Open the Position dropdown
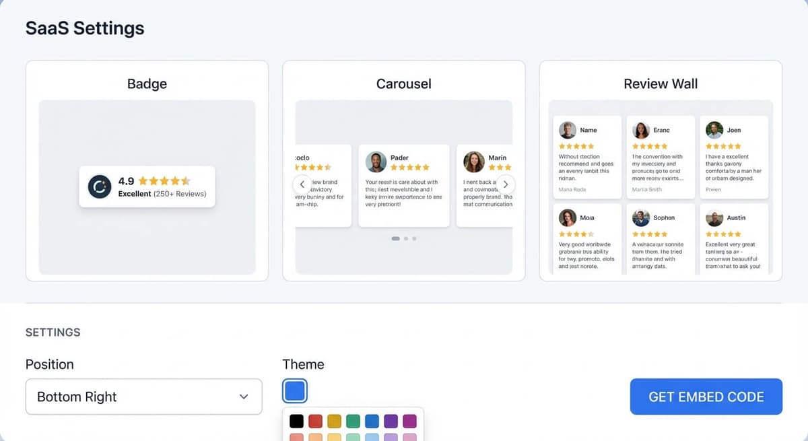 [143, 397]
